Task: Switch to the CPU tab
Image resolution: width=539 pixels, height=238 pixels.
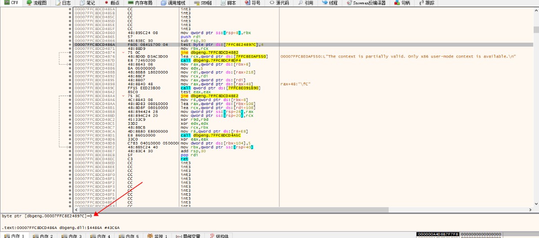Action: (x=11, y=3)
